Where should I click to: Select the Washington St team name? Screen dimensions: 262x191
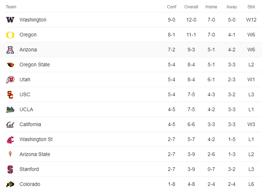click(x=36, y=139)
